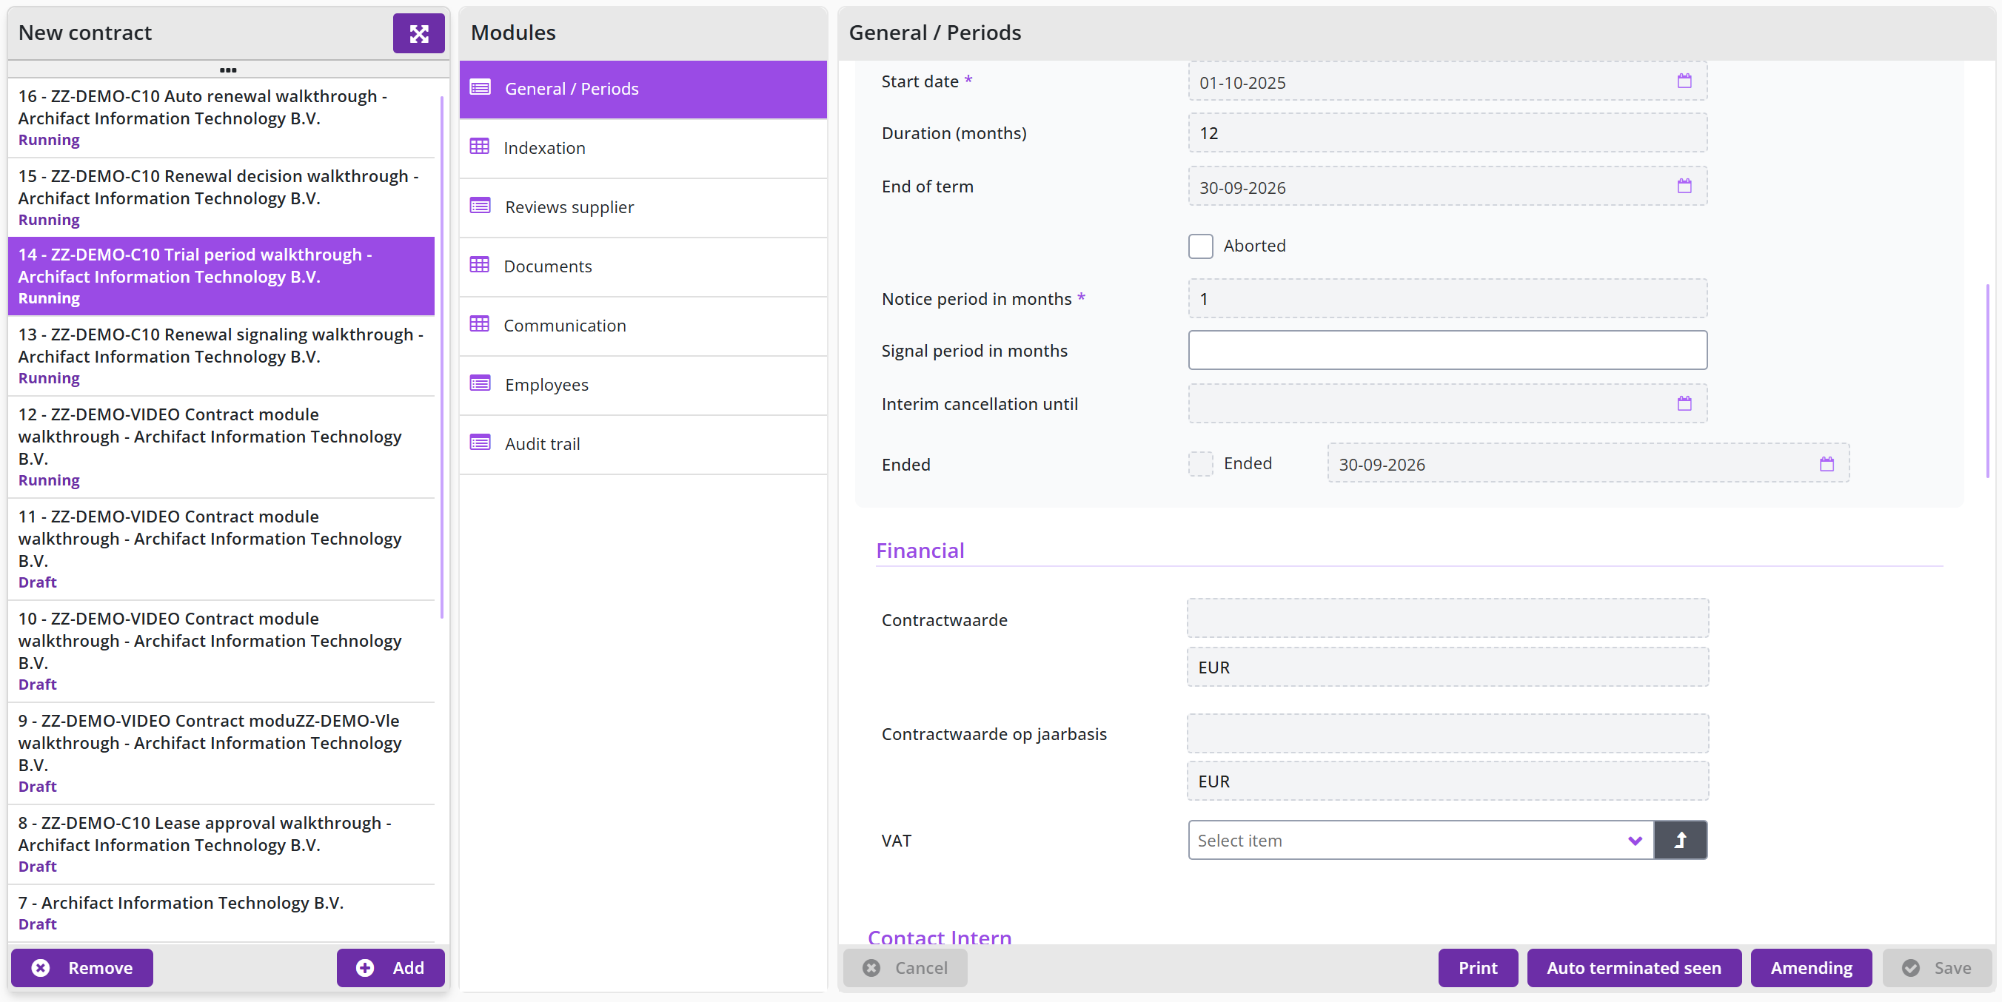The height and width of the screenshot is (1002, 2002).
Task: Open the Reviews supplier module
Action: coord(643,206)
